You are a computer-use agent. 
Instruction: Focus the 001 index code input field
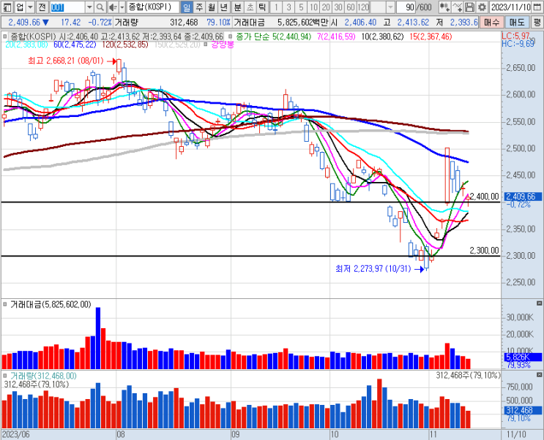67,7
